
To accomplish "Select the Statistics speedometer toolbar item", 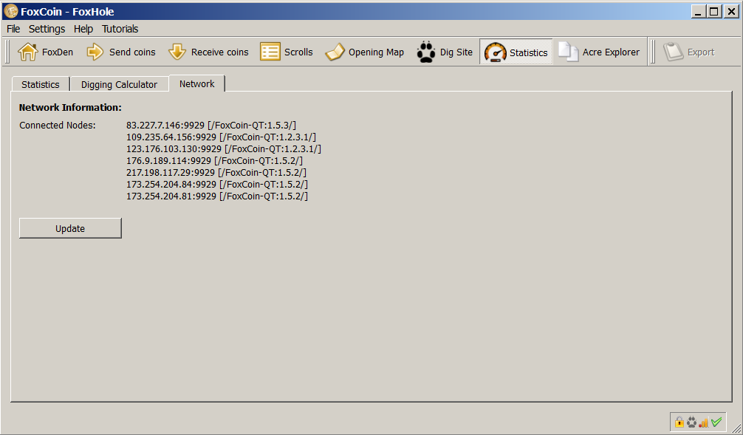I will pos(516,52).
